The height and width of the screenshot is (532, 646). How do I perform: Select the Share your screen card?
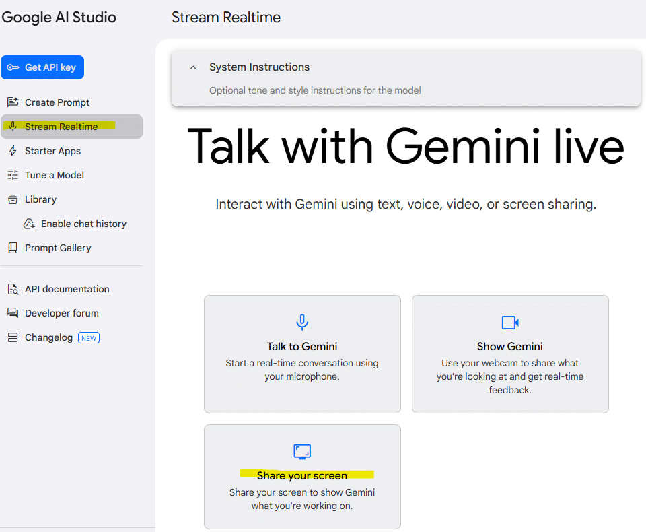pos(302,476)
